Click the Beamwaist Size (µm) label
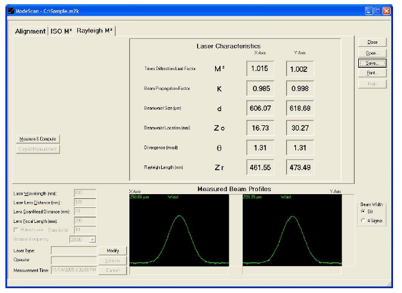The height and width of the screenshot is (293, 402). pyautogui.click(x=162, y=108)
